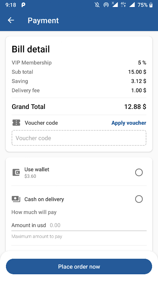158x282 pixels.
Task: Tap the muted notification bell in status bar
Action: pos(97,5)
